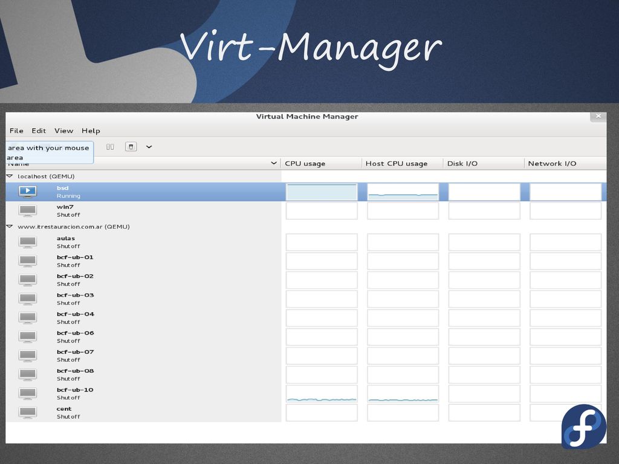The width and height of the screenshot is (619, 464).
Task: Open the Help menu
Action: point(91,130)
